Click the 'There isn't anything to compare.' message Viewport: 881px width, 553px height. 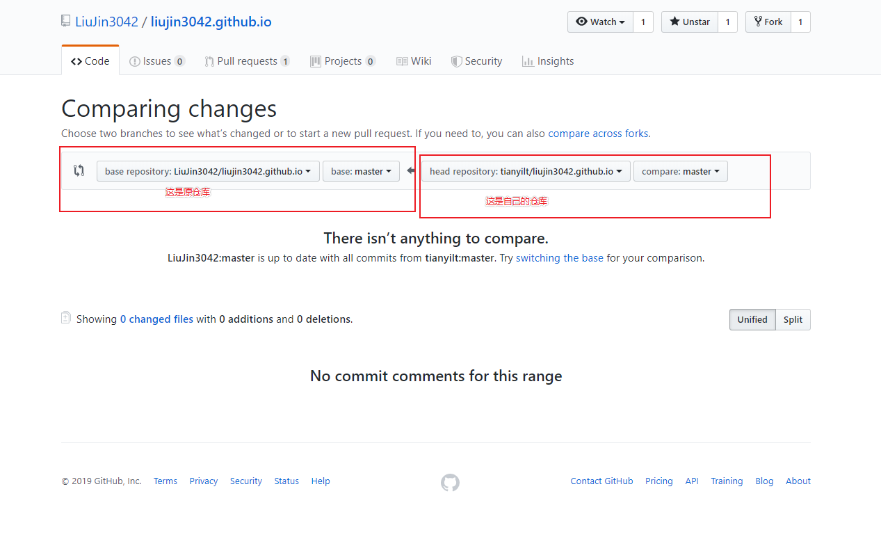pos(436,239)
